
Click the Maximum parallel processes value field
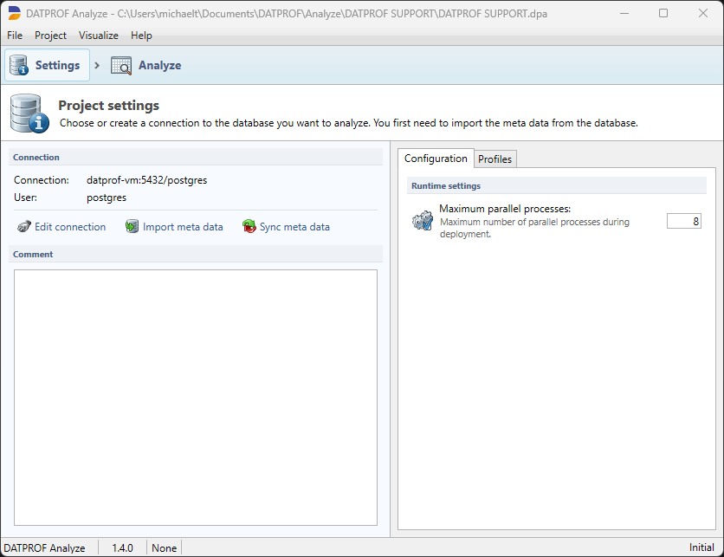684,221
